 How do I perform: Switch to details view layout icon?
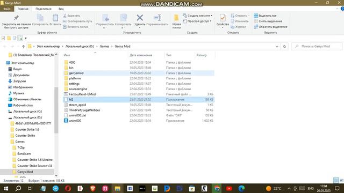coord(336,181)
